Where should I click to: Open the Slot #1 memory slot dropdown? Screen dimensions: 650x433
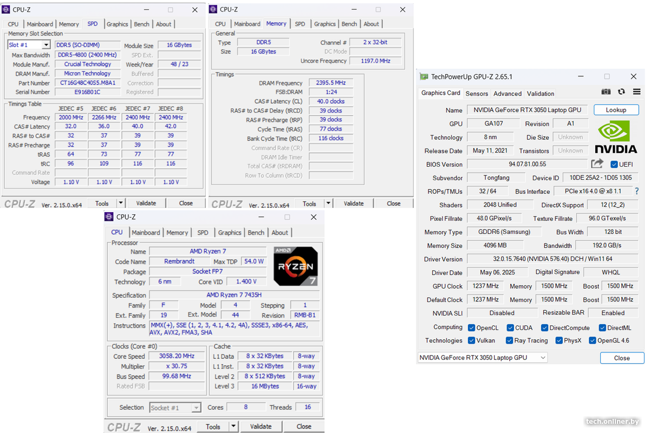46,45
